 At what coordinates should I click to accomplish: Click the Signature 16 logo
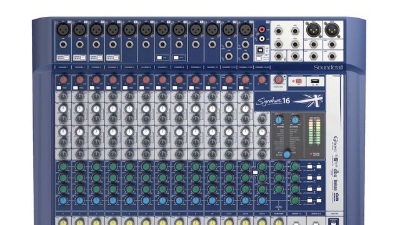[x=273, y=101]
